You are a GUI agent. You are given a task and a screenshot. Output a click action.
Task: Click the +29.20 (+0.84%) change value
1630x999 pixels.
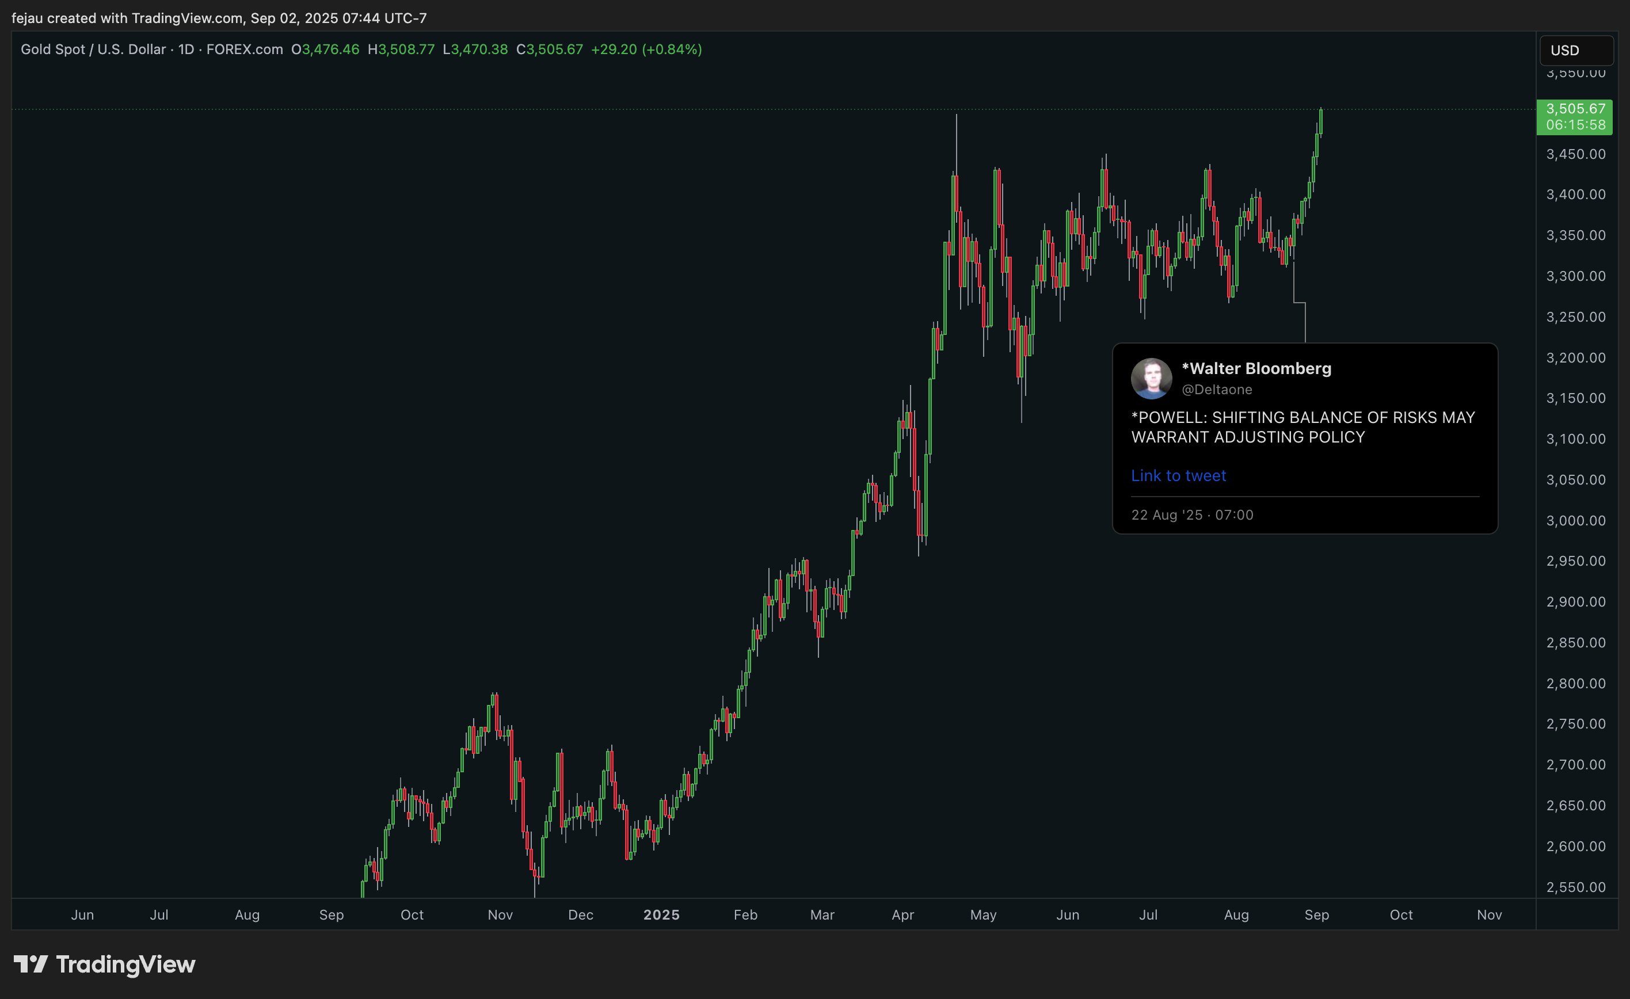(x=646, y=49)
